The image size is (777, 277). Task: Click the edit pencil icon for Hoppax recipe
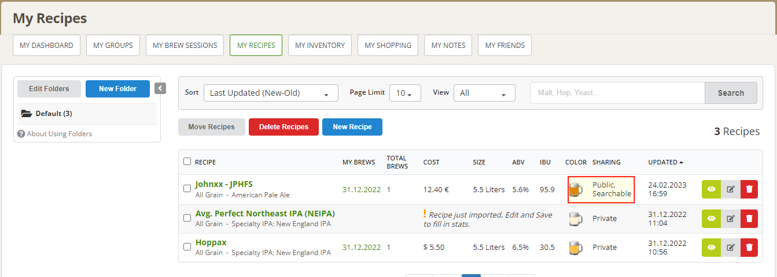tap(730, 247)
